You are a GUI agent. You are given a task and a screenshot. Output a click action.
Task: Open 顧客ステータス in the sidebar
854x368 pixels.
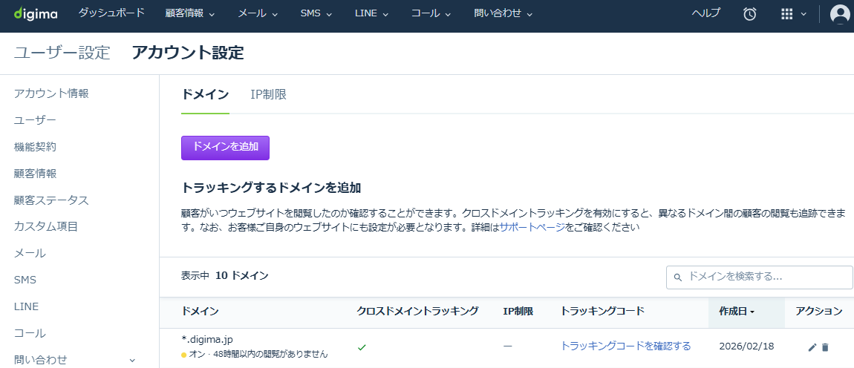(51, 200)
